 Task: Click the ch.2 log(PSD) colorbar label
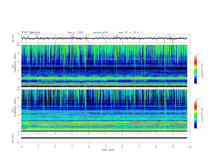click(202, 115)
